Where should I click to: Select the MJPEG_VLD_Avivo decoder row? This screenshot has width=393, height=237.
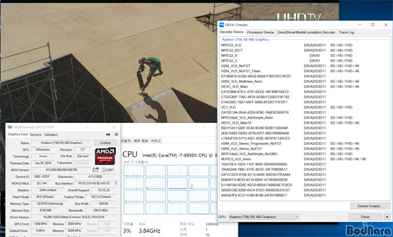click(293, 159)
